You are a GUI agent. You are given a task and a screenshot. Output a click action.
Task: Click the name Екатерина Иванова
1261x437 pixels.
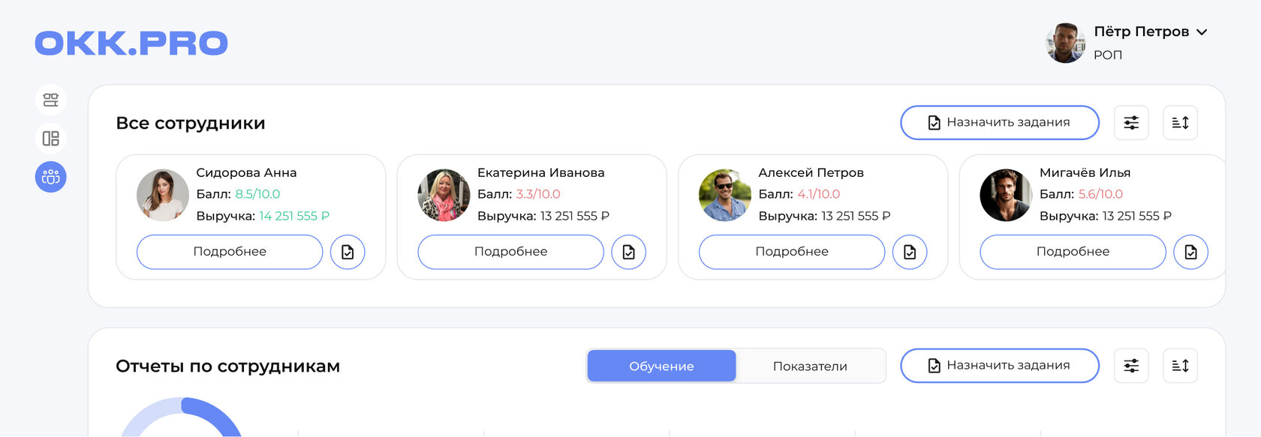click(x=541, y=172)
